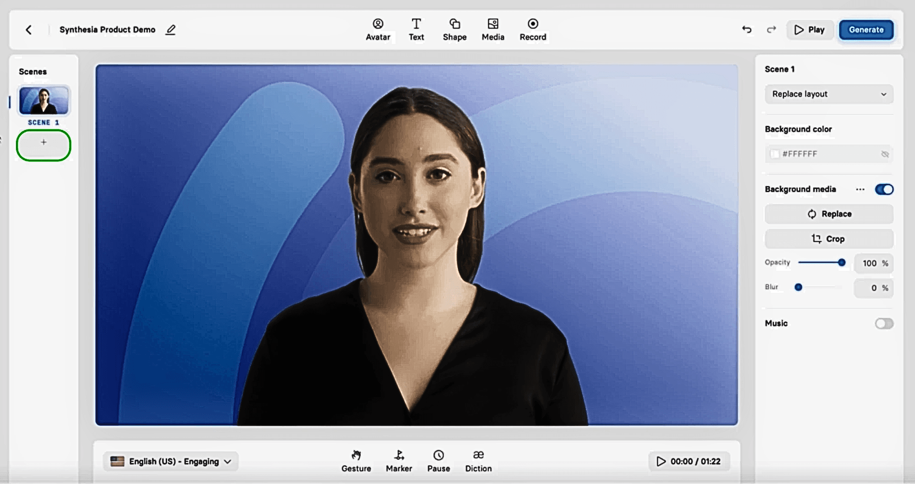Edit the project title with the pencil icon
This screenshot has width=915, height=484.
point(170,30)
